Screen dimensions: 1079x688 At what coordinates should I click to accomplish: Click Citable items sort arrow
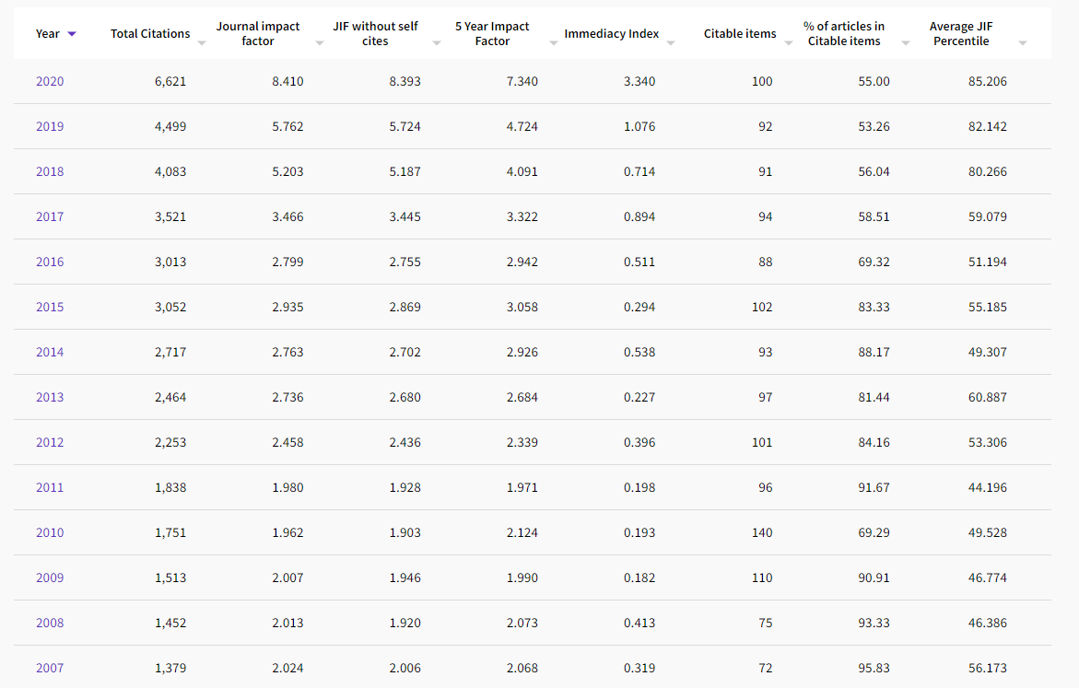tap(789, 43)
